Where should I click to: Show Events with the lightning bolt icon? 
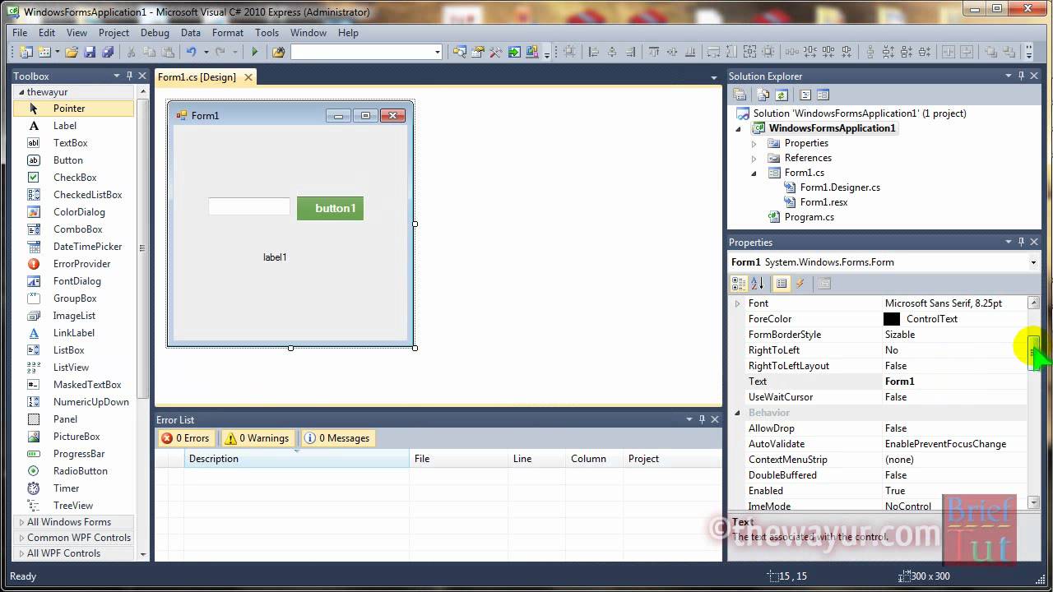(800, 284)
